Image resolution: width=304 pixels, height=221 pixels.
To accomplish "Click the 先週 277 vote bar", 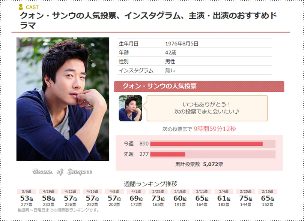I will click(213, 154).
